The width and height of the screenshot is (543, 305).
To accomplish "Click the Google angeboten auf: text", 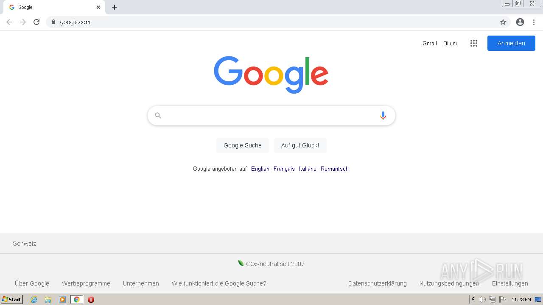I will 220,169.
